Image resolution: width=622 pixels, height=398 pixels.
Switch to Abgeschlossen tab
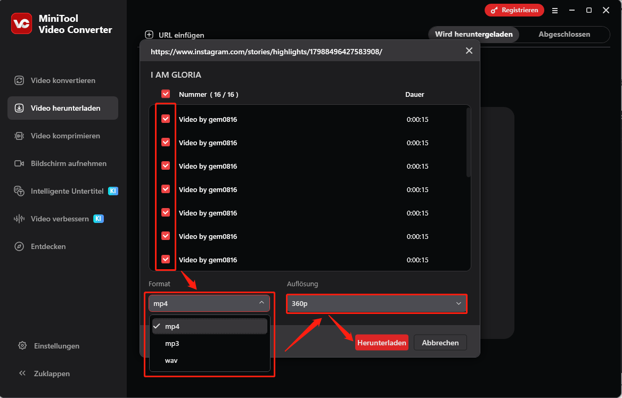pos(564,35)
